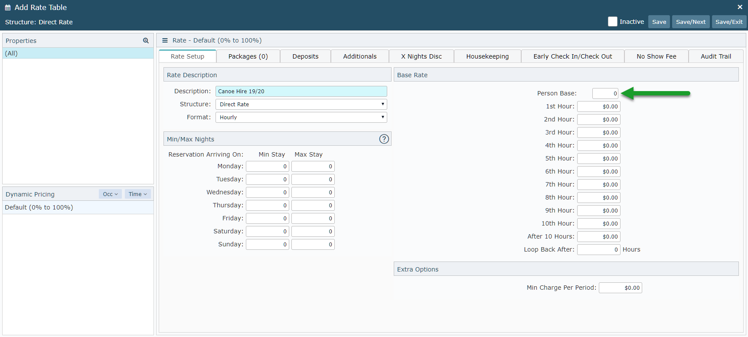Expand the Time dynamic pricing dropdown

[x=137, y=194]
